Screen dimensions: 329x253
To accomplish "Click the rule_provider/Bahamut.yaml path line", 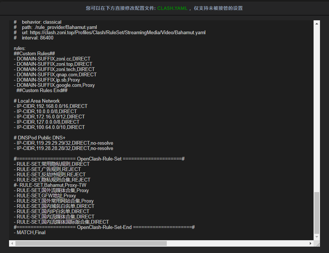I will 55,27.
